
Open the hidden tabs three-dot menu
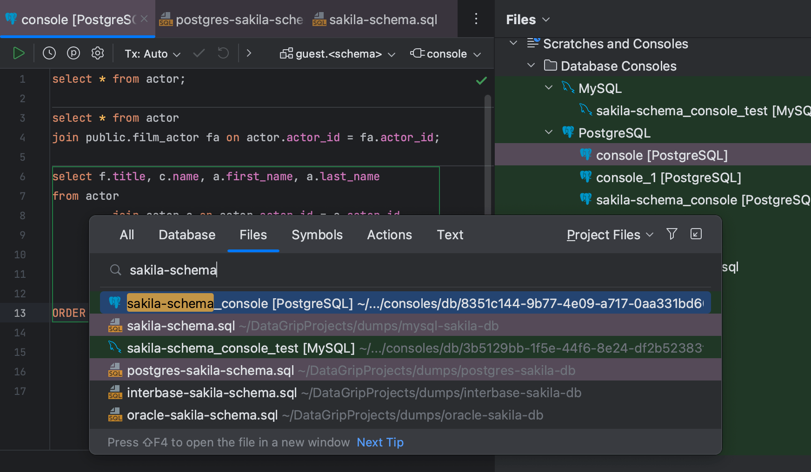pos(476,19)
